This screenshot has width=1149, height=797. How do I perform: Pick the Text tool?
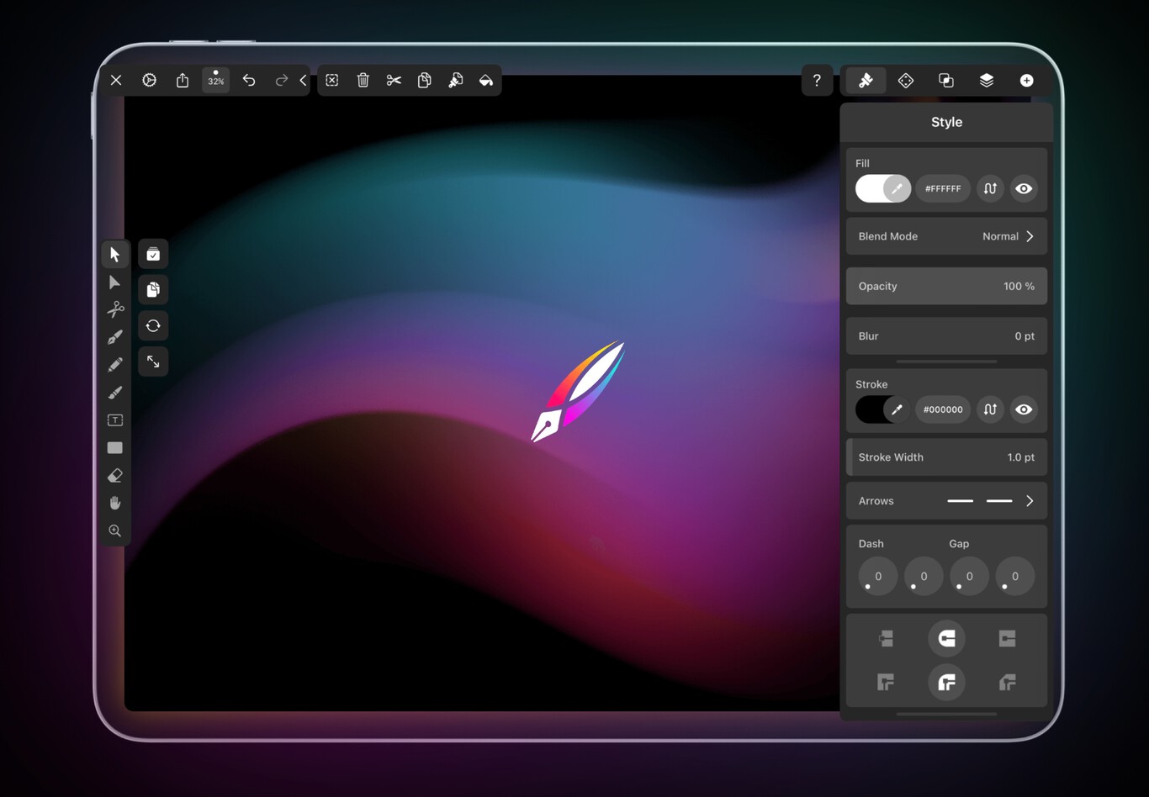pyautogui.click(x=115, y=420)
